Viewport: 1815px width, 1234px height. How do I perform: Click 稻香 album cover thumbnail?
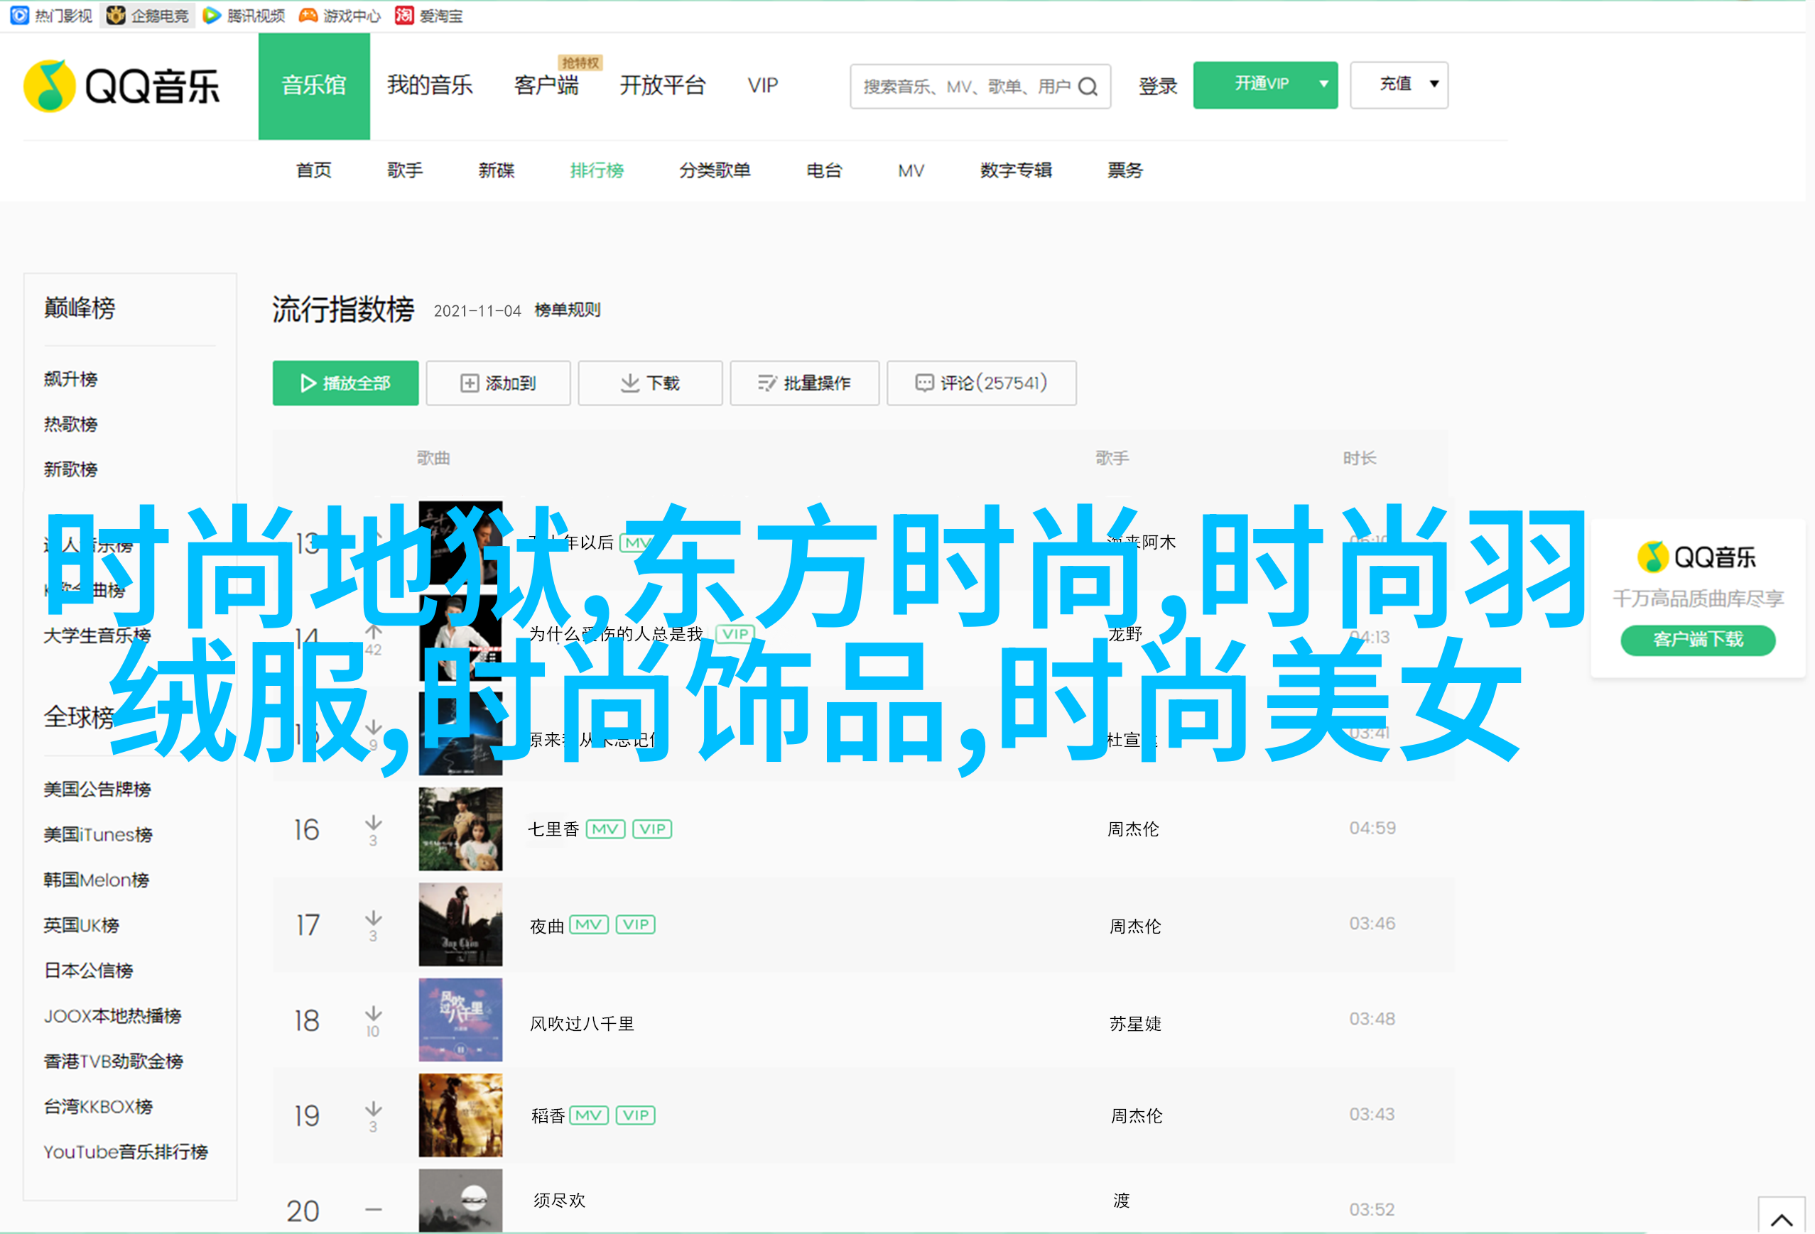pyautogui.click(x=460, y=1115)
